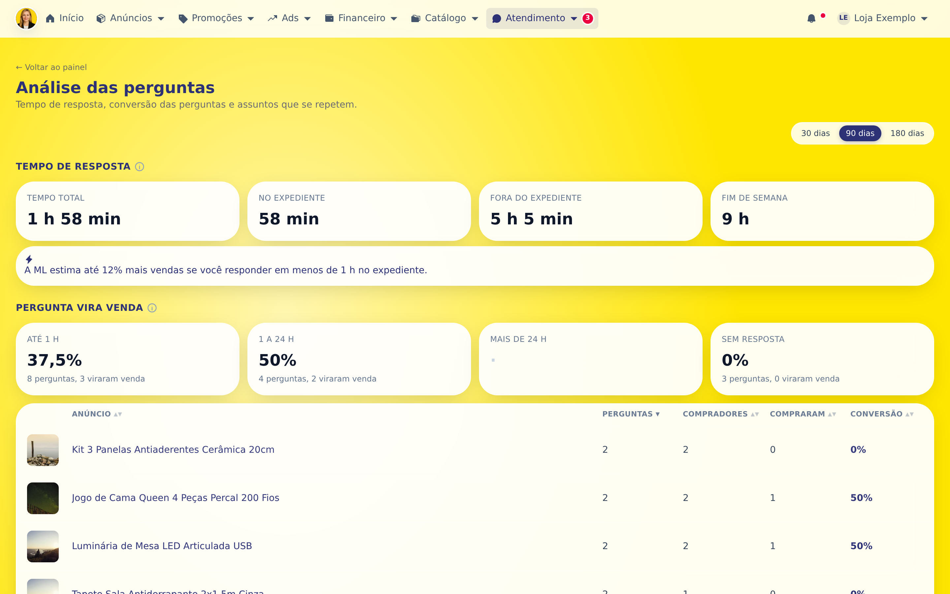950x594 pixels.
Task: Expand the Catálogo dropdown arrow
Action: click(475, 18)
